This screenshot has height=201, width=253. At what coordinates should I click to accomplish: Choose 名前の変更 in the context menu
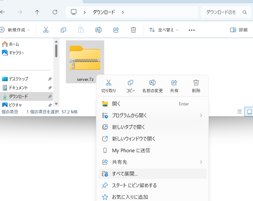click(152, 86)
